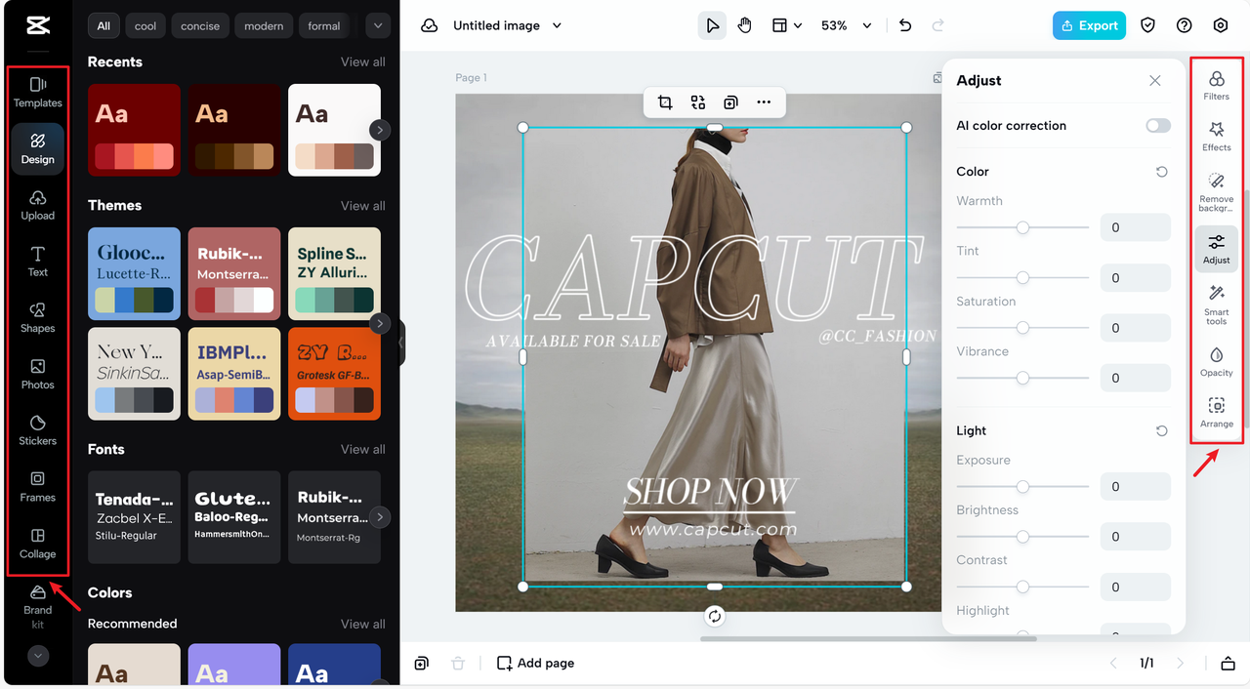This screenshot has width=1250, height=689.
Task: Click the duplicate icon in floating toolbar
Action: point(730,102)
